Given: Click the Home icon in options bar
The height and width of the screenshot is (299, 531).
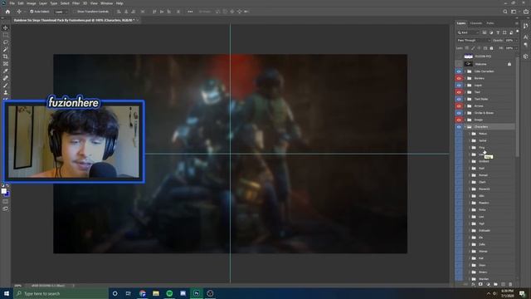Looking at the screenshot, I should (x=7, y=12).
